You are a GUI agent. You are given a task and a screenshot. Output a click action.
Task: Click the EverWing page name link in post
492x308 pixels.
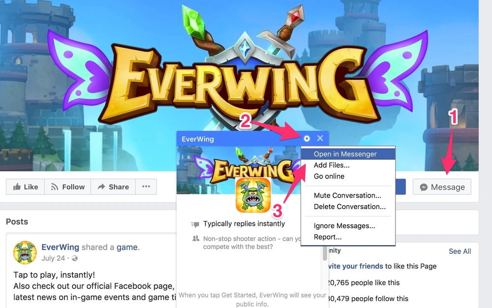coord(60,247)
